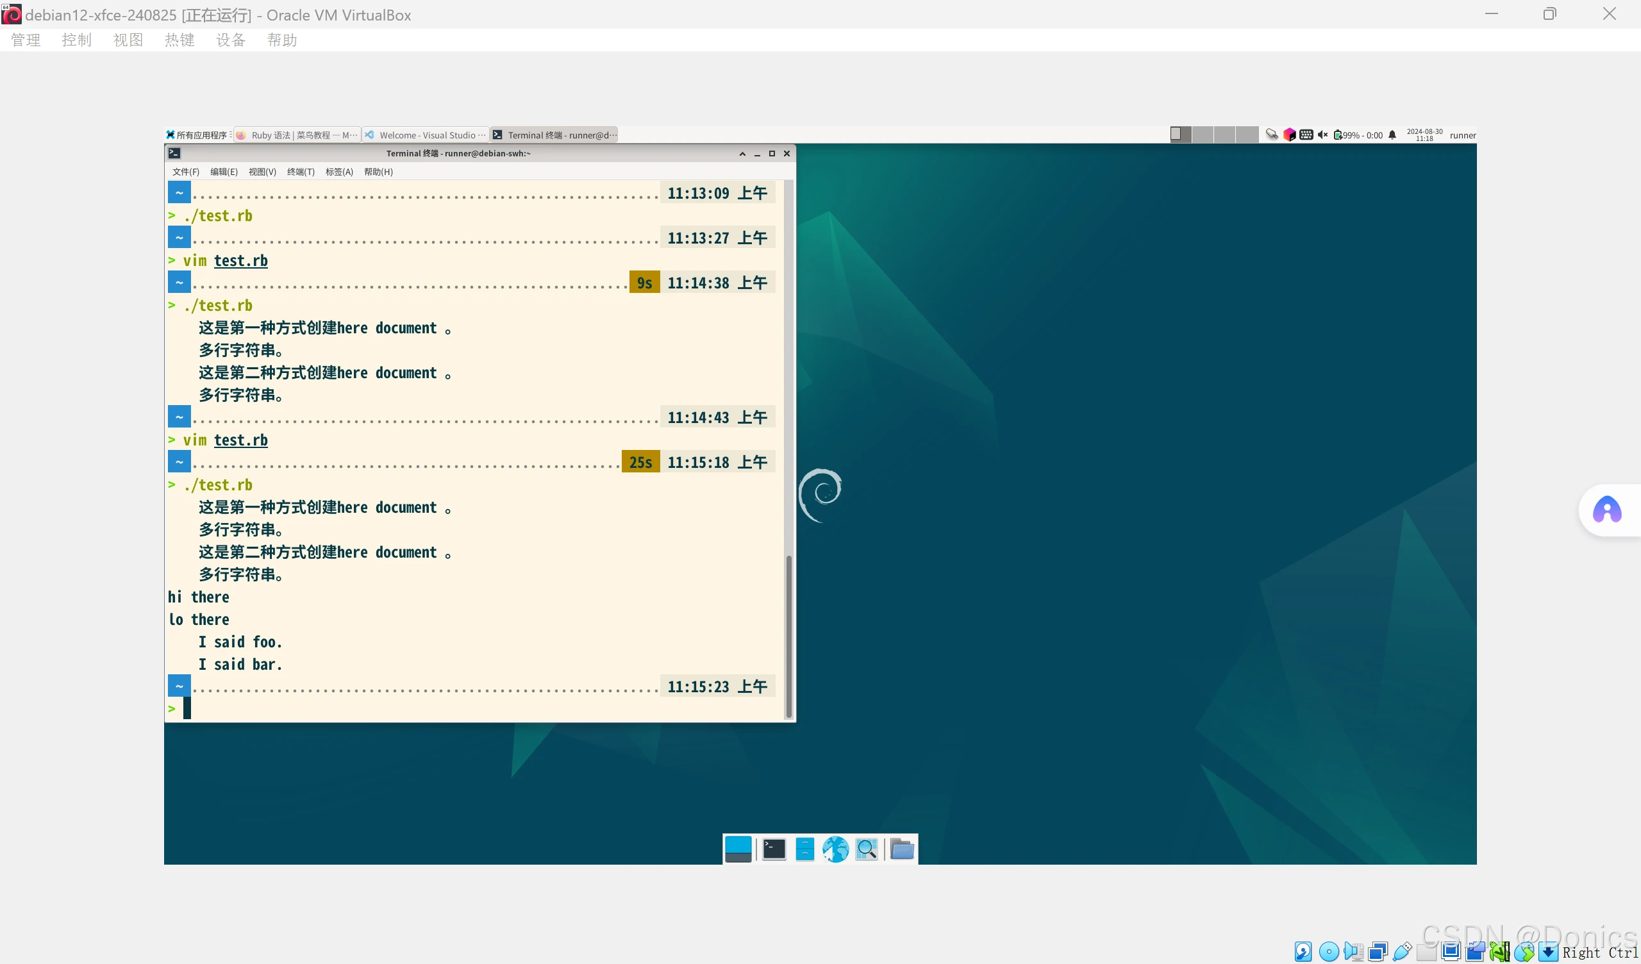1641x964 pixels.
Task: Launch terminal emulator from the dock
Action: click(774, 849)
